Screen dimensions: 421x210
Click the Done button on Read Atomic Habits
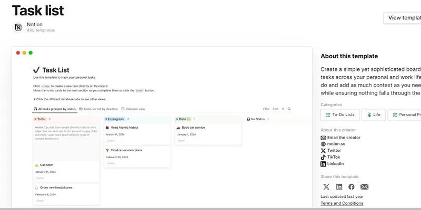pyautogui.click(x=111, y=141)
